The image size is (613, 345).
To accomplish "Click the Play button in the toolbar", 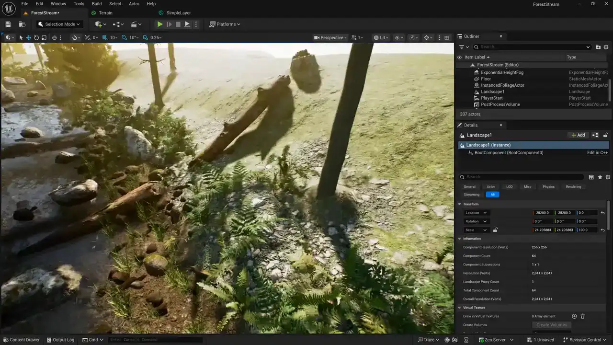I will (160, 24).
